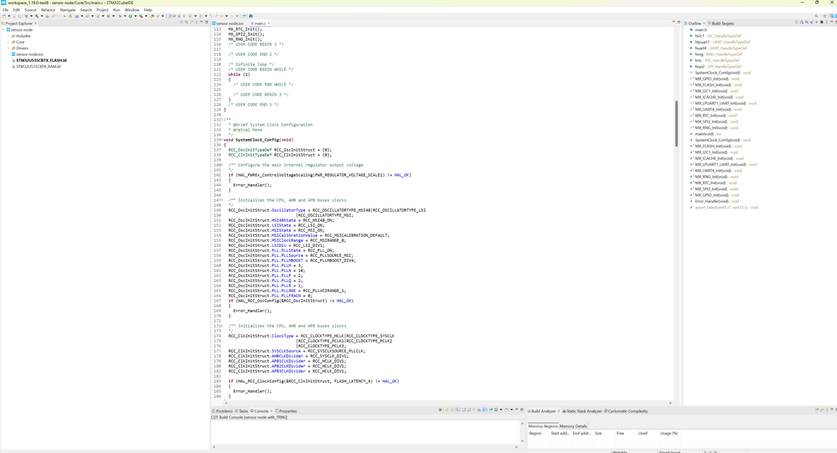This screenshot has height=453, width=837.
Task: Open the Project menu
Action: pyautogui.click(x=101, y=10)
